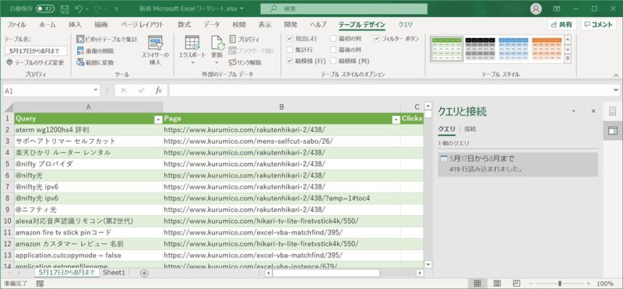Screen dimensions: 623x289
Task: Expand table styles gallery (more button)
Action: (x=568, y=59)
